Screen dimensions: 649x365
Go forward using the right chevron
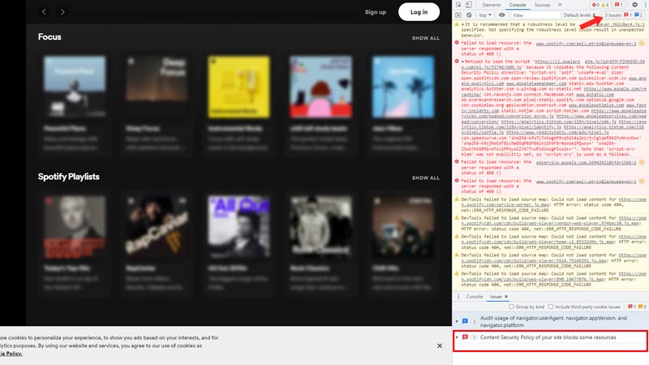(x=62, y=12)
